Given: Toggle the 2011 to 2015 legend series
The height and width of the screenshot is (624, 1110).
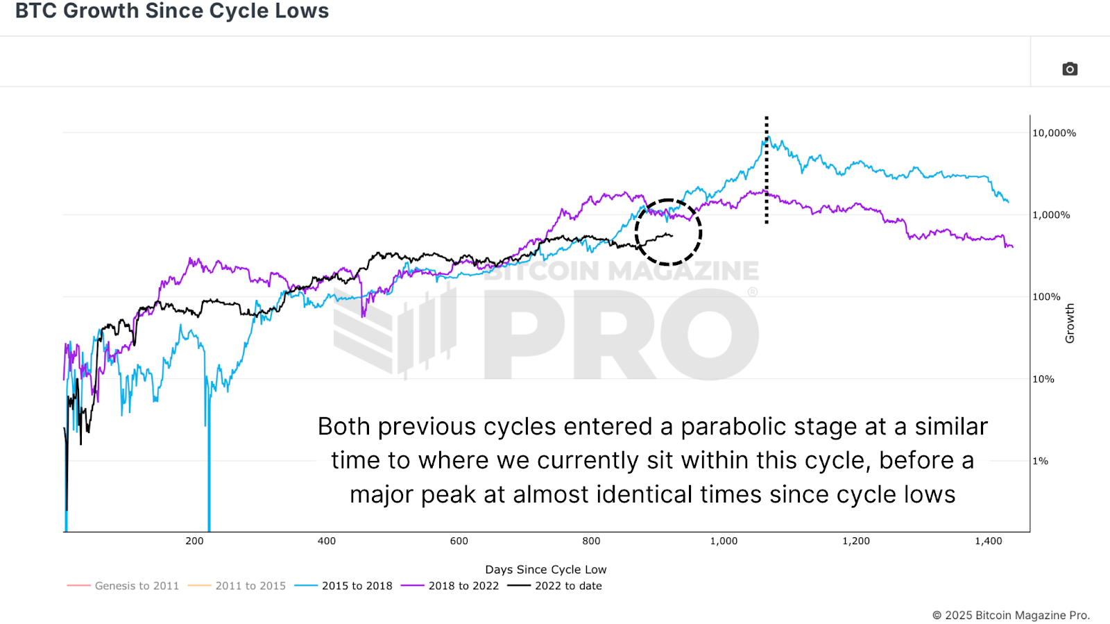Looking at the screenshot, I should pos(250,586).
